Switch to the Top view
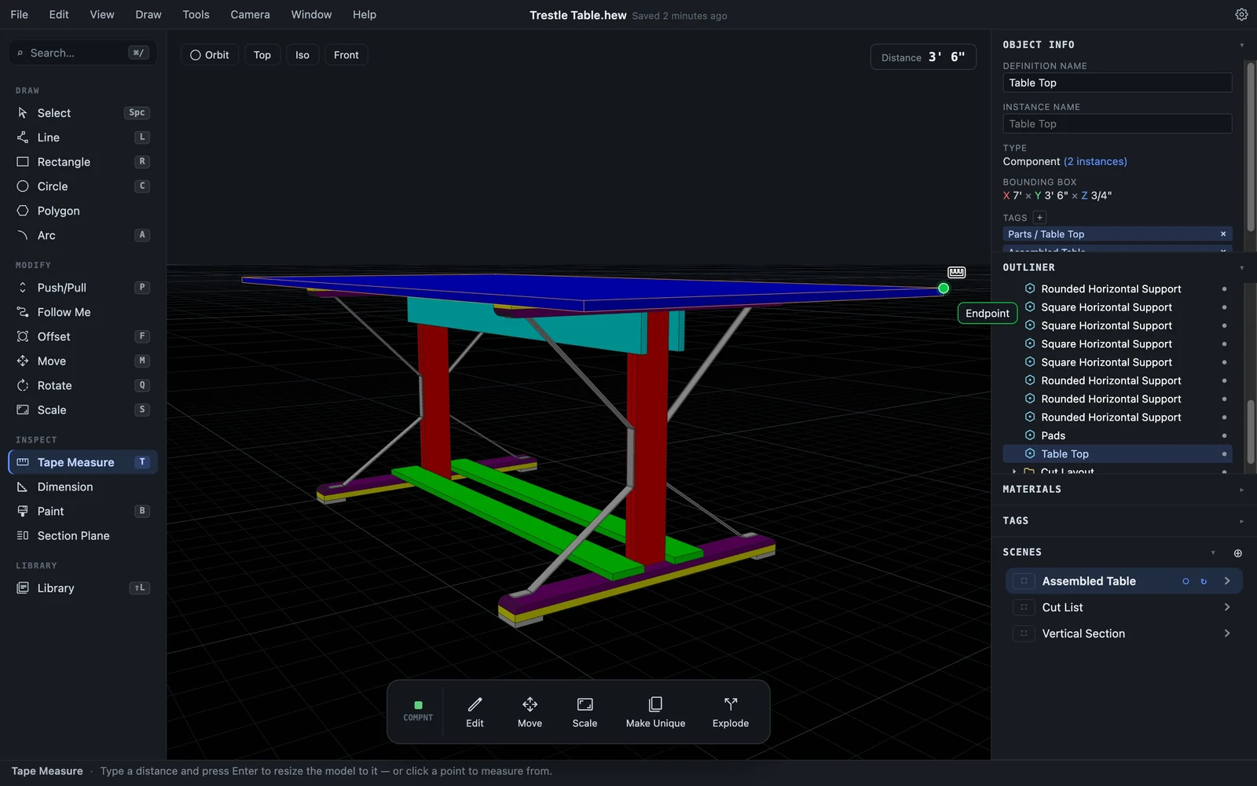 (x=262, y=55)
